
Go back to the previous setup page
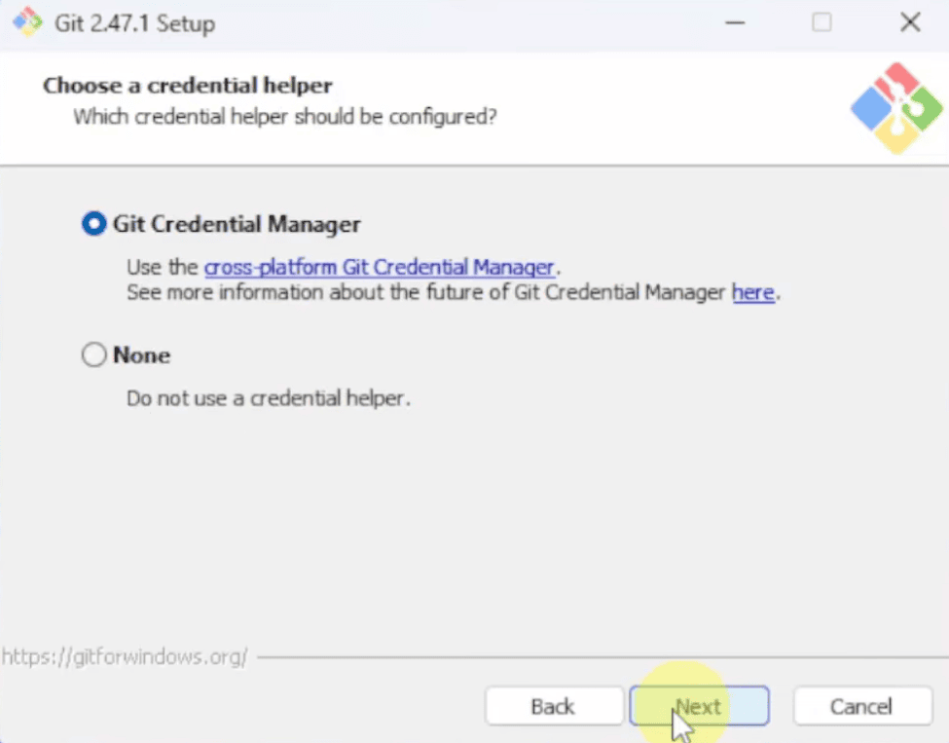coord(553,706)
